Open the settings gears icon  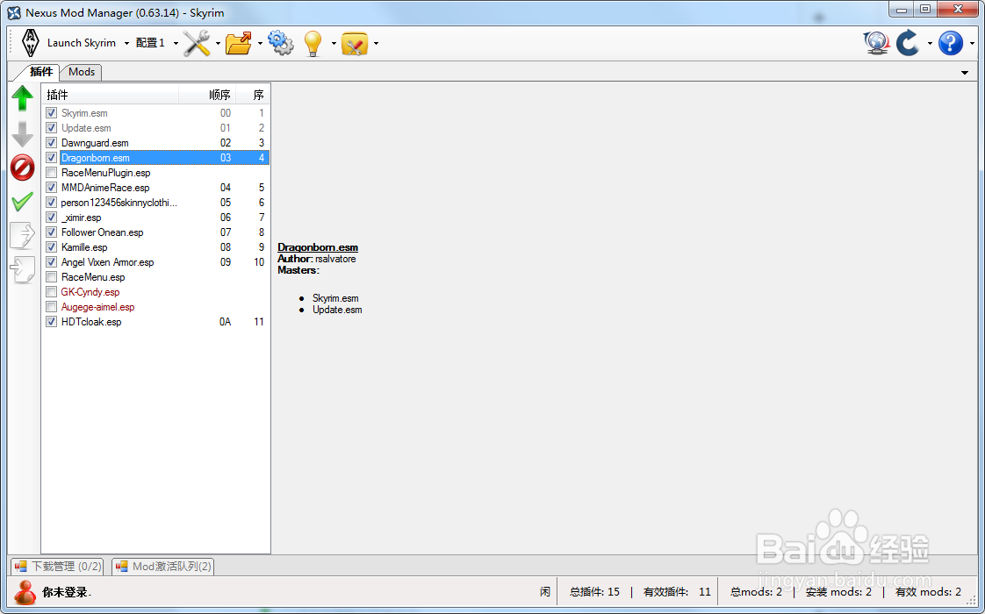tap(280, 43)
